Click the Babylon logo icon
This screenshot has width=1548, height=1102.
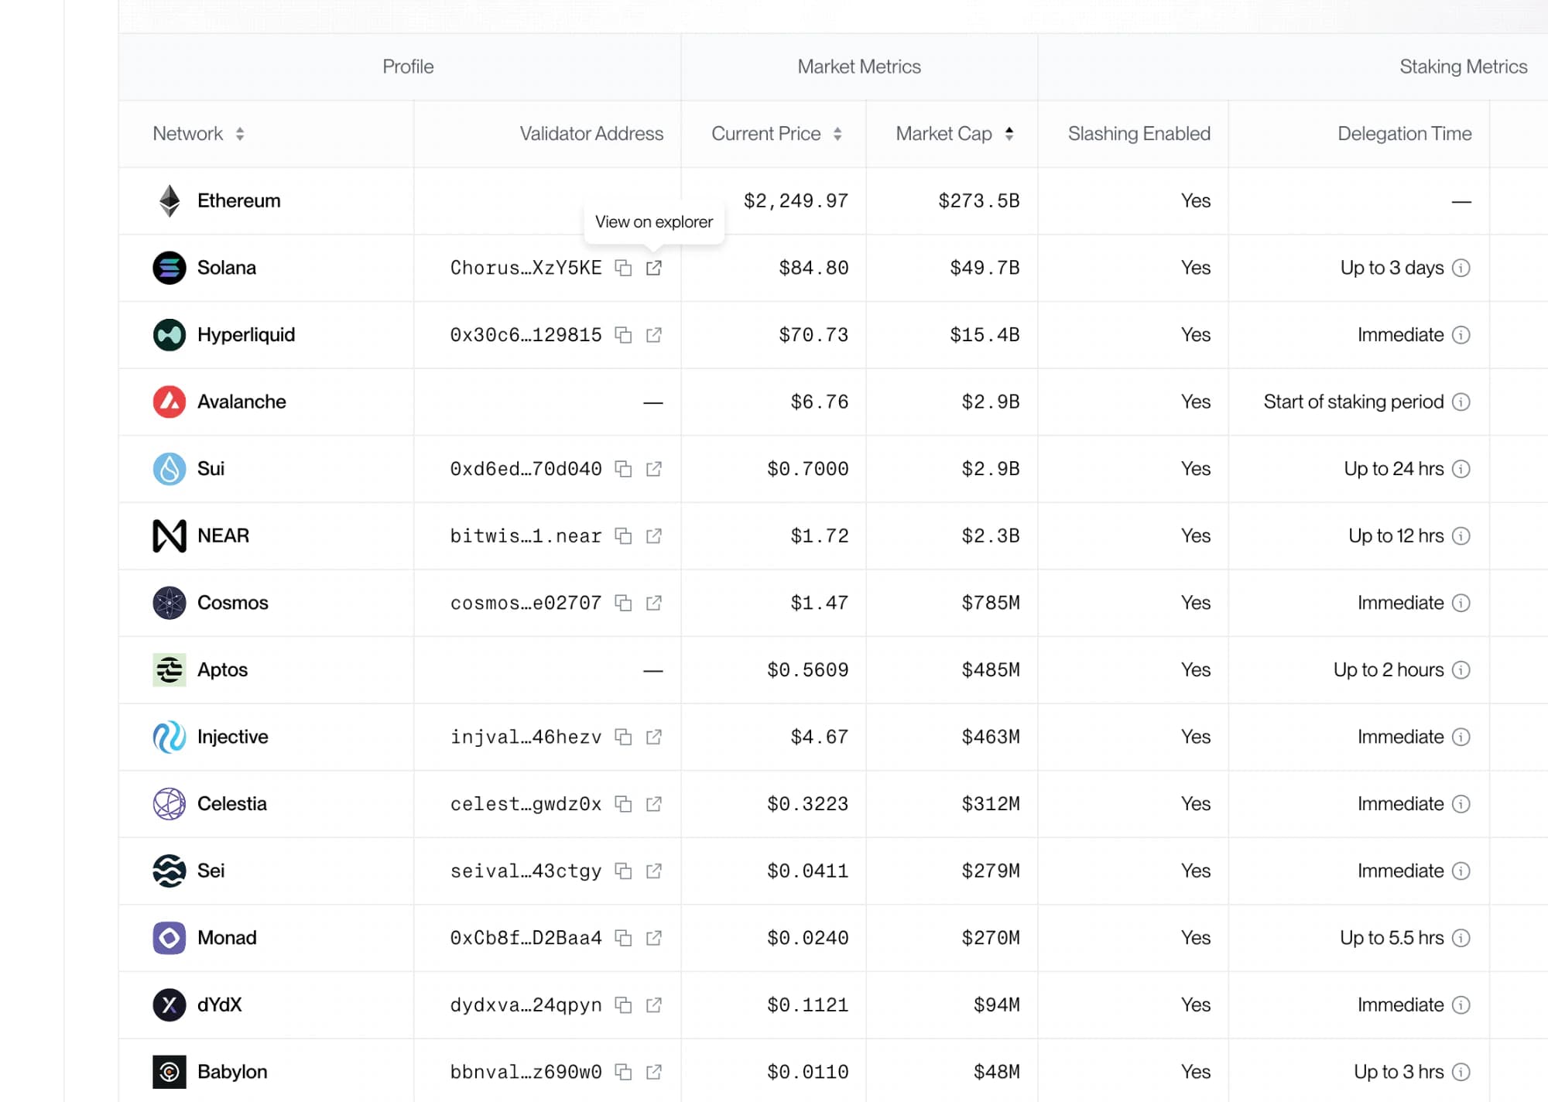pos(170,1072)
